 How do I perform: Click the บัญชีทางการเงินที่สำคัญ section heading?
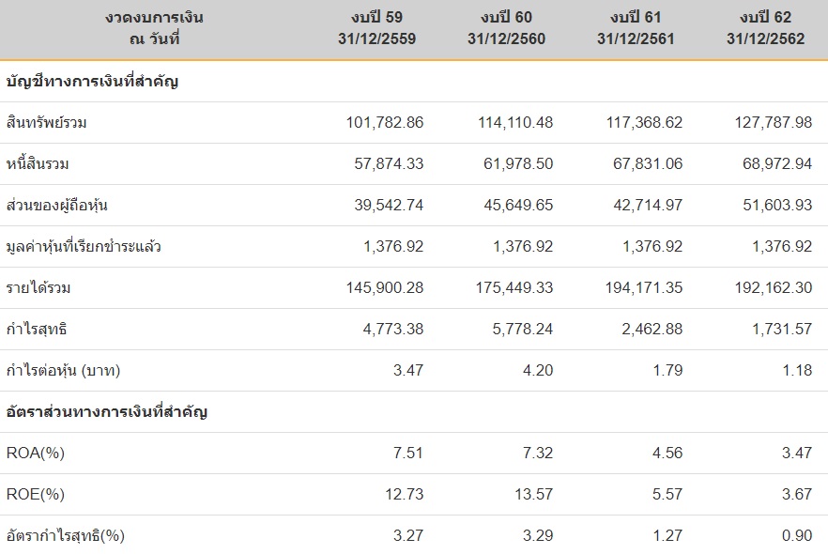[92, 82]
